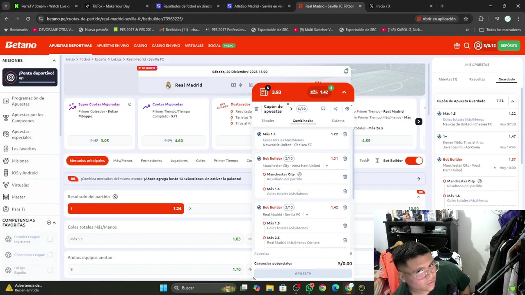The height and width of the screenshot is (295, 525).
Task: Click the Mercados principales pill
Action: coord(87,161)
